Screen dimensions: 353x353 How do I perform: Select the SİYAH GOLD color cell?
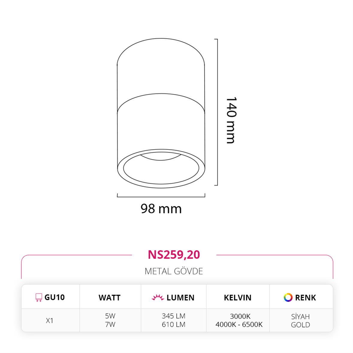[x=301, y=321]
